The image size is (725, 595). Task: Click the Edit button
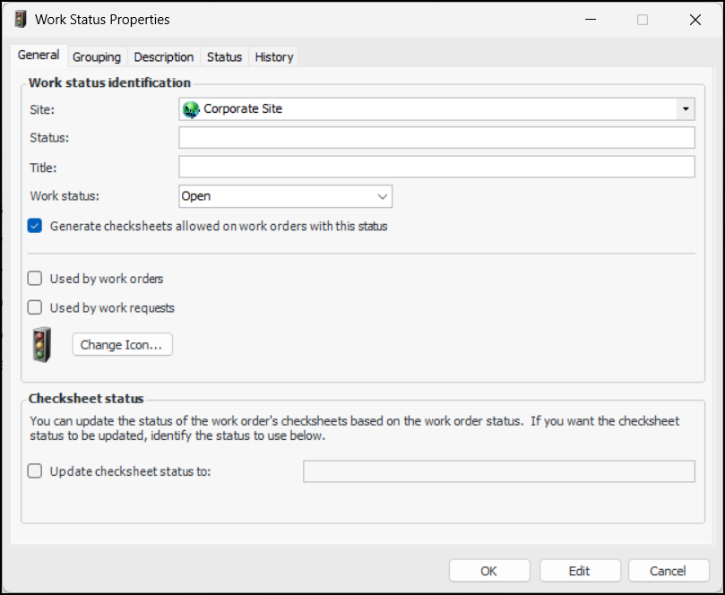(579, 571)
